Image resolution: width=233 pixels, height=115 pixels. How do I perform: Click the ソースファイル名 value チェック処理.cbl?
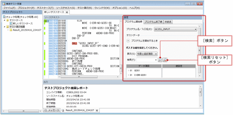[x=75, y=96]
